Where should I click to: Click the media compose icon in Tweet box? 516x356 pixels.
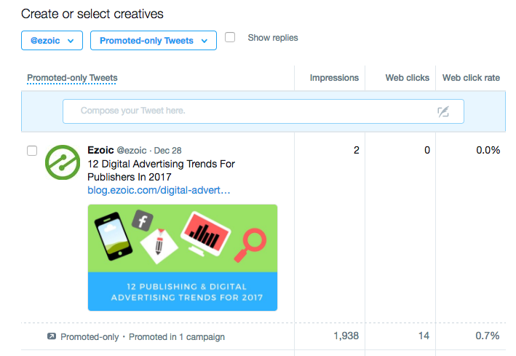[x=443, y=111]
